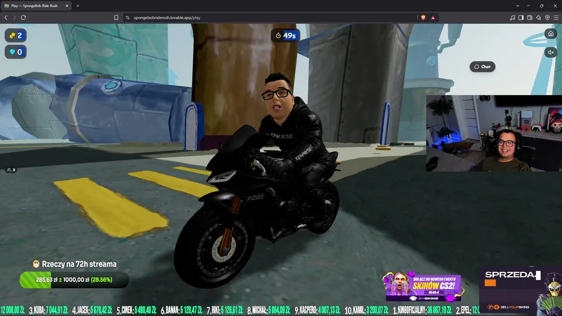562x316 pixels.
Task: Open the tab search dropdown chevron
Action: pos(518,6)
